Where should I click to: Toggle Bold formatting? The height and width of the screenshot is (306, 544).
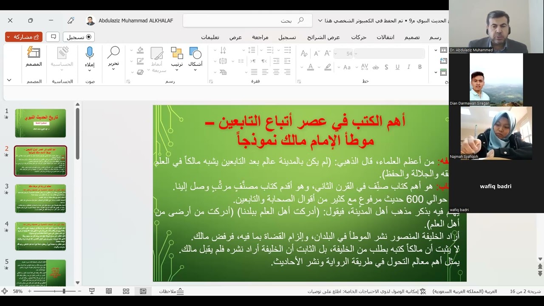[x=420, y=67]
